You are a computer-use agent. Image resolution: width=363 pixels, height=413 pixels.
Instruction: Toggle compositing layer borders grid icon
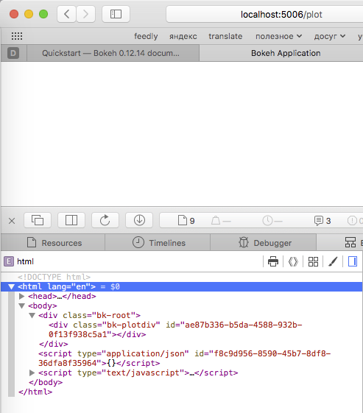[x=313, y=261]
